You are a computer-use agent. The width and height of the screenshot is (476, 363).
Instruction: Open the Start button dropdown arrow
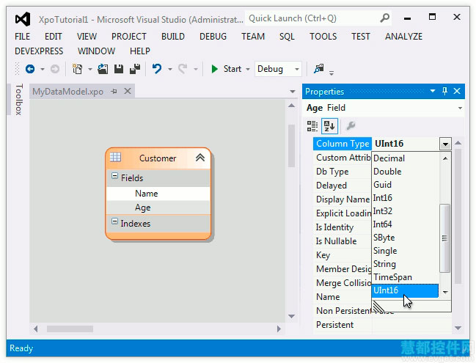[248, 69]
